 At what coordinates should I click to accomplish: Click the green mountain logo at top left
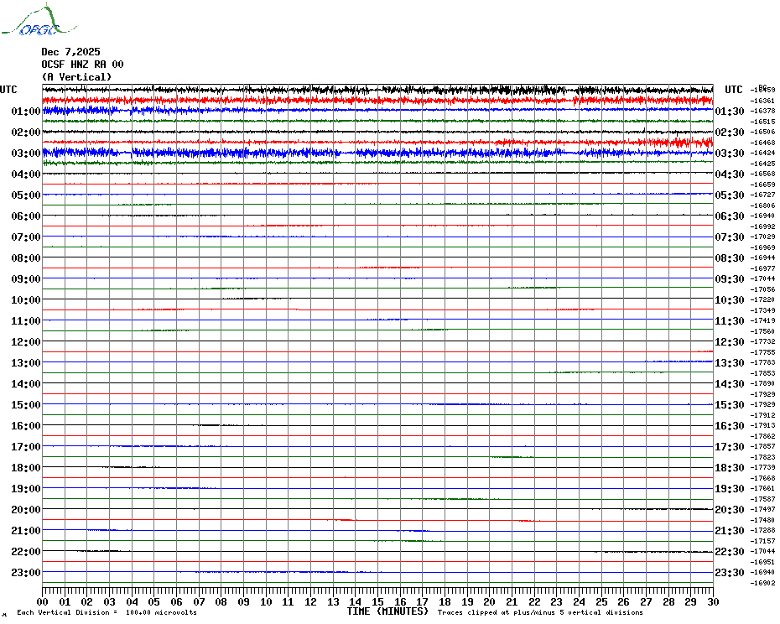39,20
